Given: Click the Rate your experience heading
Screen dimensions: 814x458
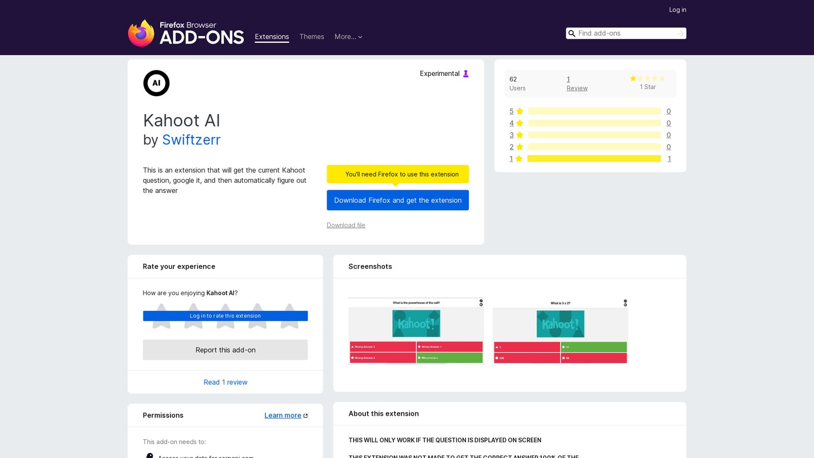Looking at the screenshot, I should click(179, 267).
